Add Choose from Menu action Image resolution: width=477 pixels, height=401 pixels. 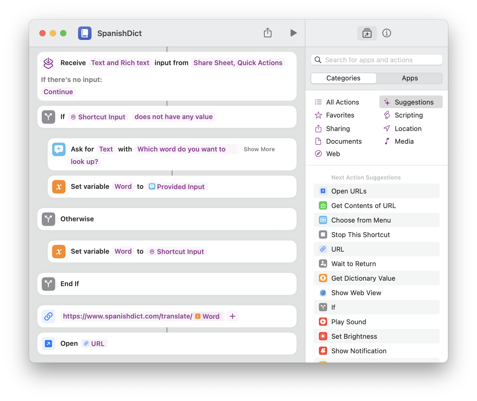(376, 220)
